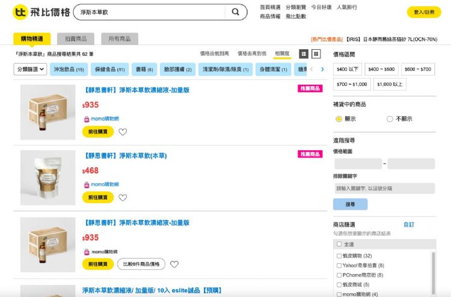Click momo購物網 store icon on $468 product
The width and height of the screenshot is (451, 297).
pos(87,185)
